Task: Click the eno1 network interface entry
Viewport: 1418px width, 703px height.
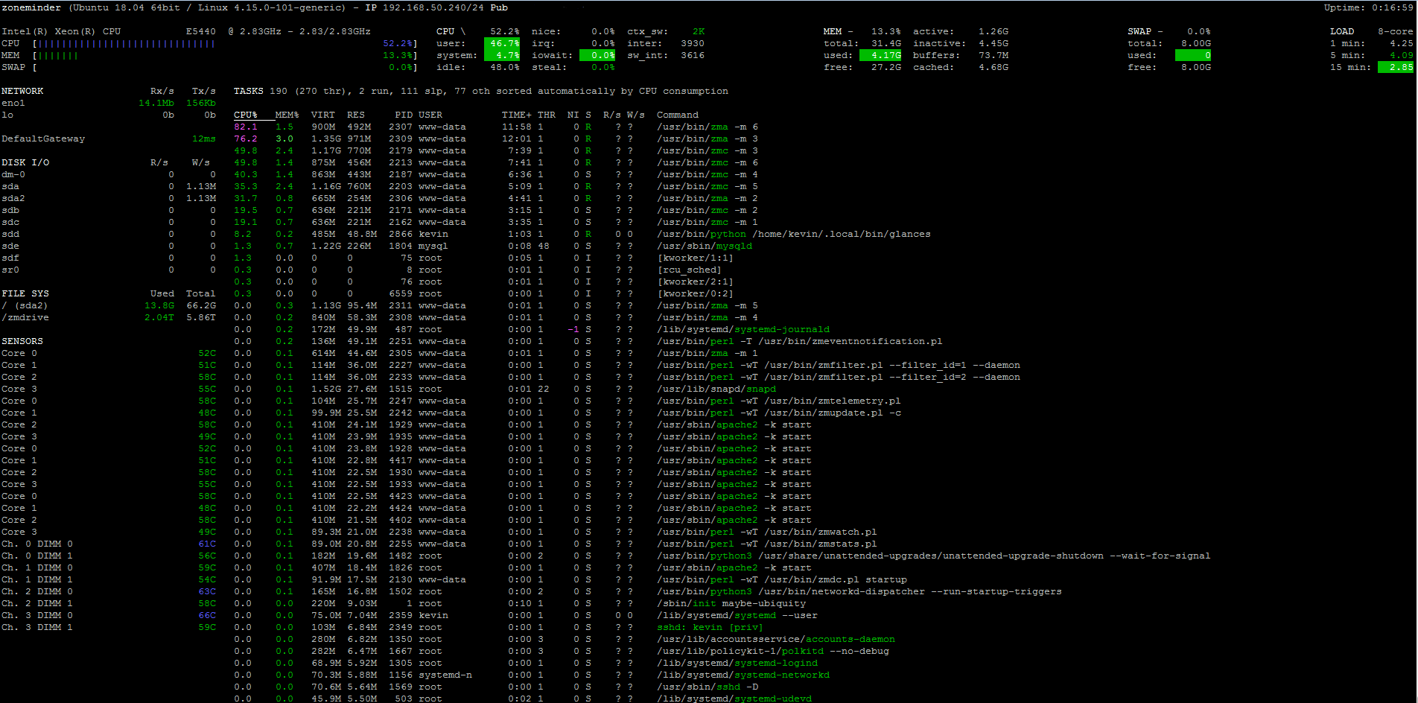Action: pos(13,103)
